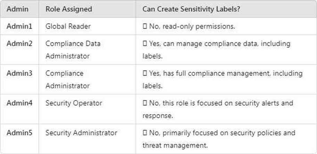Click the status icon in the Admin5 row
Viewport: 317px width, 154px height.
tap(145, 133)
